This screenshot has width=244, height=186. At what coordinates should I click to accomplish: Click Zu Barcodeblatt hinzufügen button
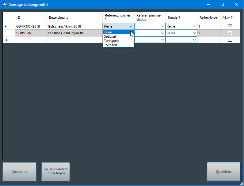[55, 172]
